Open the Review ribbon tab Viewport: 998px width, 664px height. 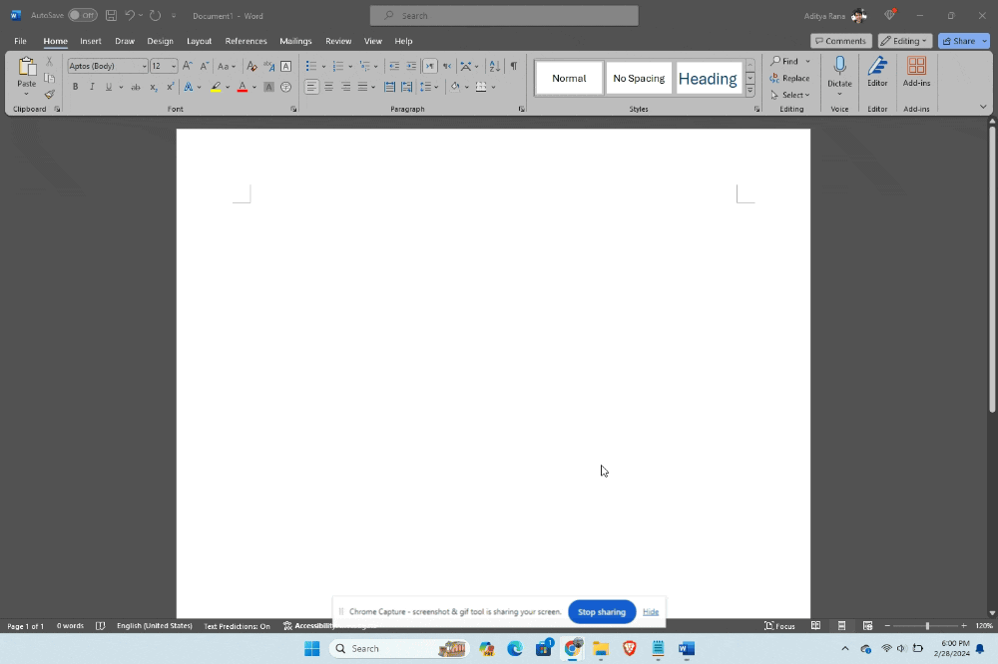point(338,41)
